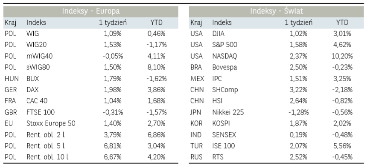370x168 pixels.
Task: Click the mWIG40 weekly change value
Action: pyautogui.click(x=113, y=56)
